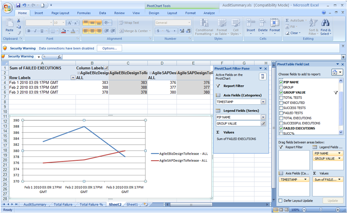The image size is (347, 213).
Task: Open Sort & Filter options
Action: (x=313, y=27)
